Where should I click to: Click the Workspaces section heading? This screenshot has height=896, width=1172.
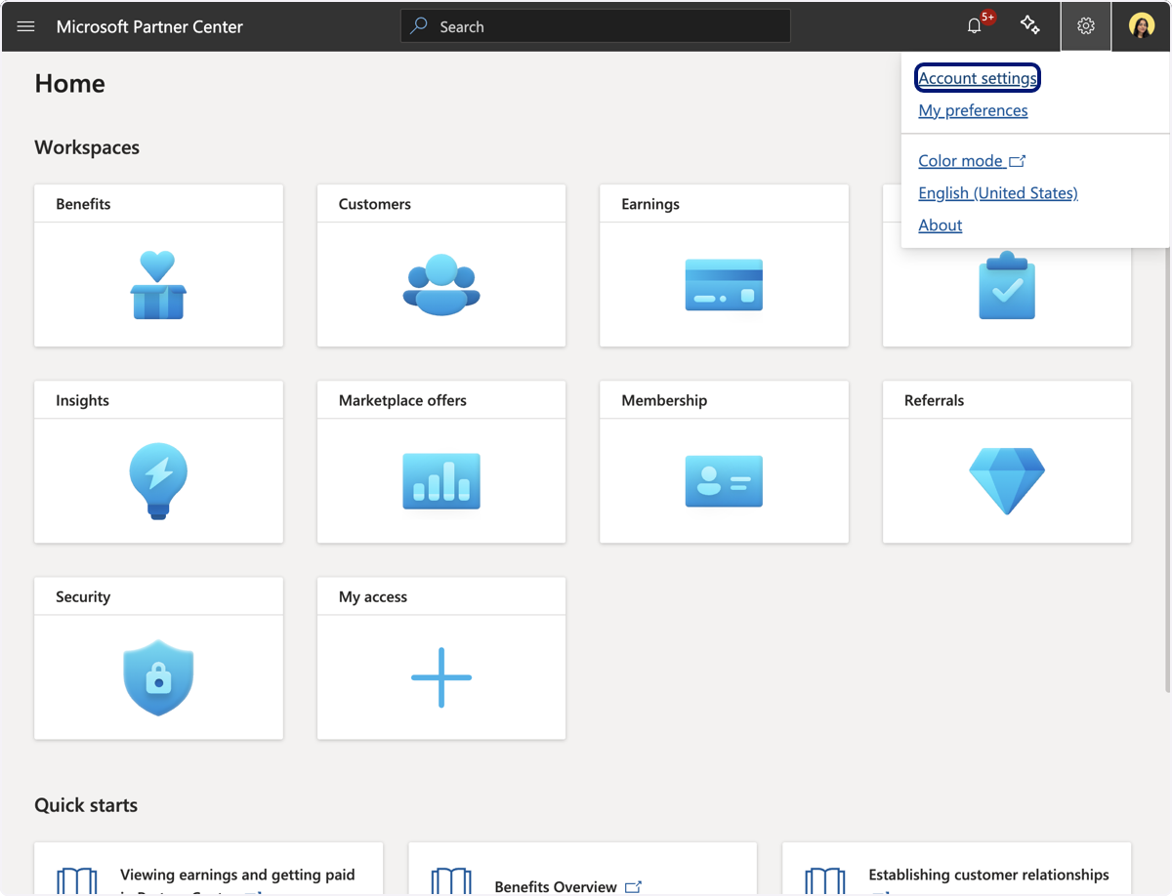tap(87, 147)
